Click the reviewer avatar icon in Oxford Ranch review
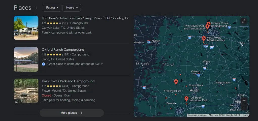The width and height of the screenshot is (258, 121). 43,64
